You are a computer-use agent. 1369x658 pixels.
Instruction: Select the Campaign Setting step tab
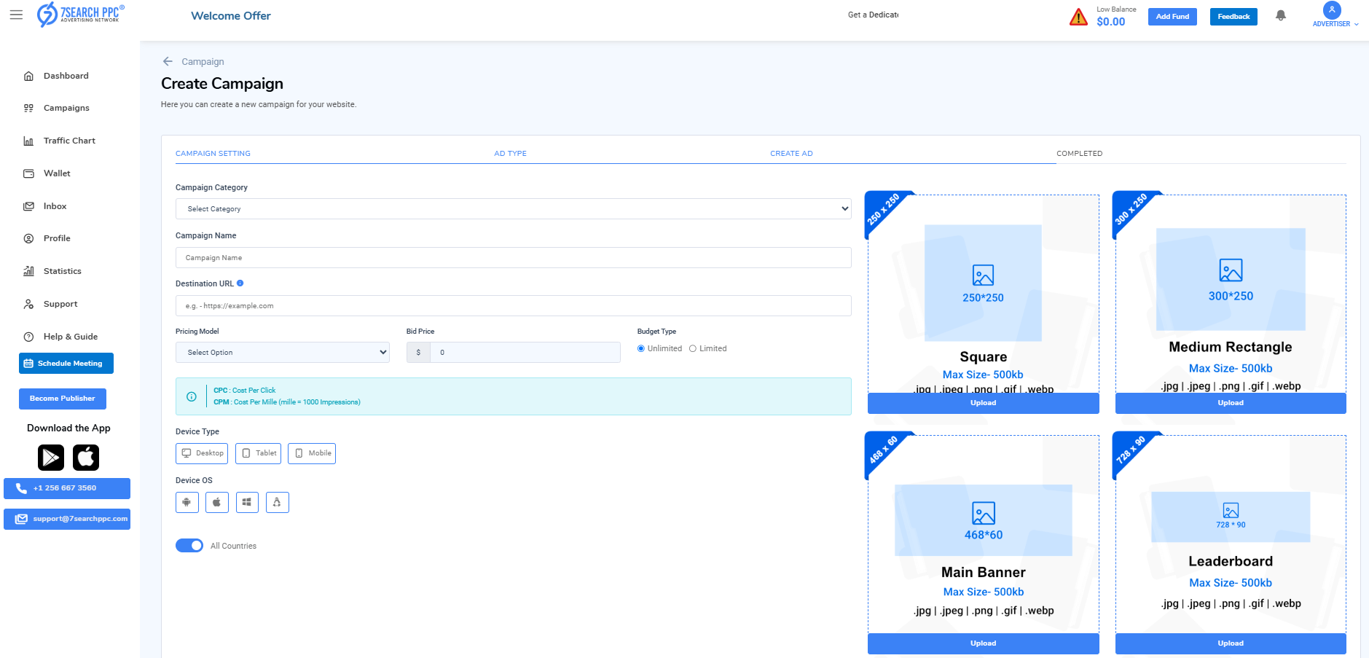click(213, 154)
